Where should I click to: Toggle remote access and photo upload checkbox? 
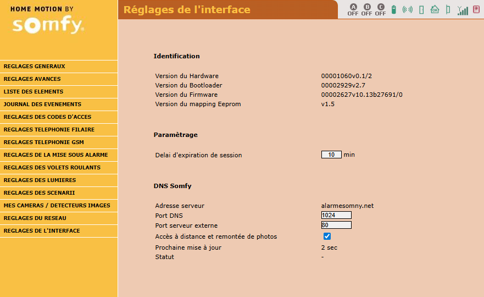327,237
